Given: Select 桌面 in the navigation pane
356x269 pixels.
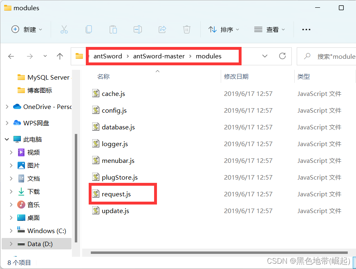Looking at the screenshot, I should tap(29, 218).
